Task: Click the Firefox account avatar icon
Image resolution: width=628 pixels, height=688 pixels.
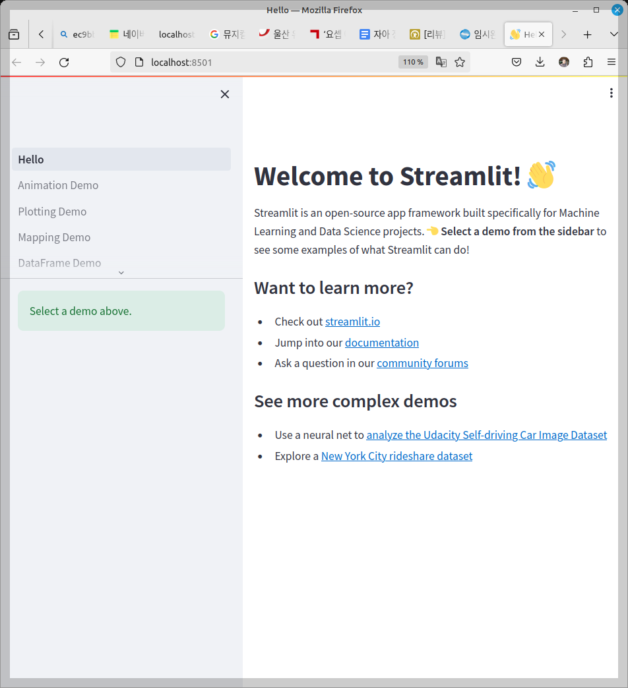Action: 564,62
